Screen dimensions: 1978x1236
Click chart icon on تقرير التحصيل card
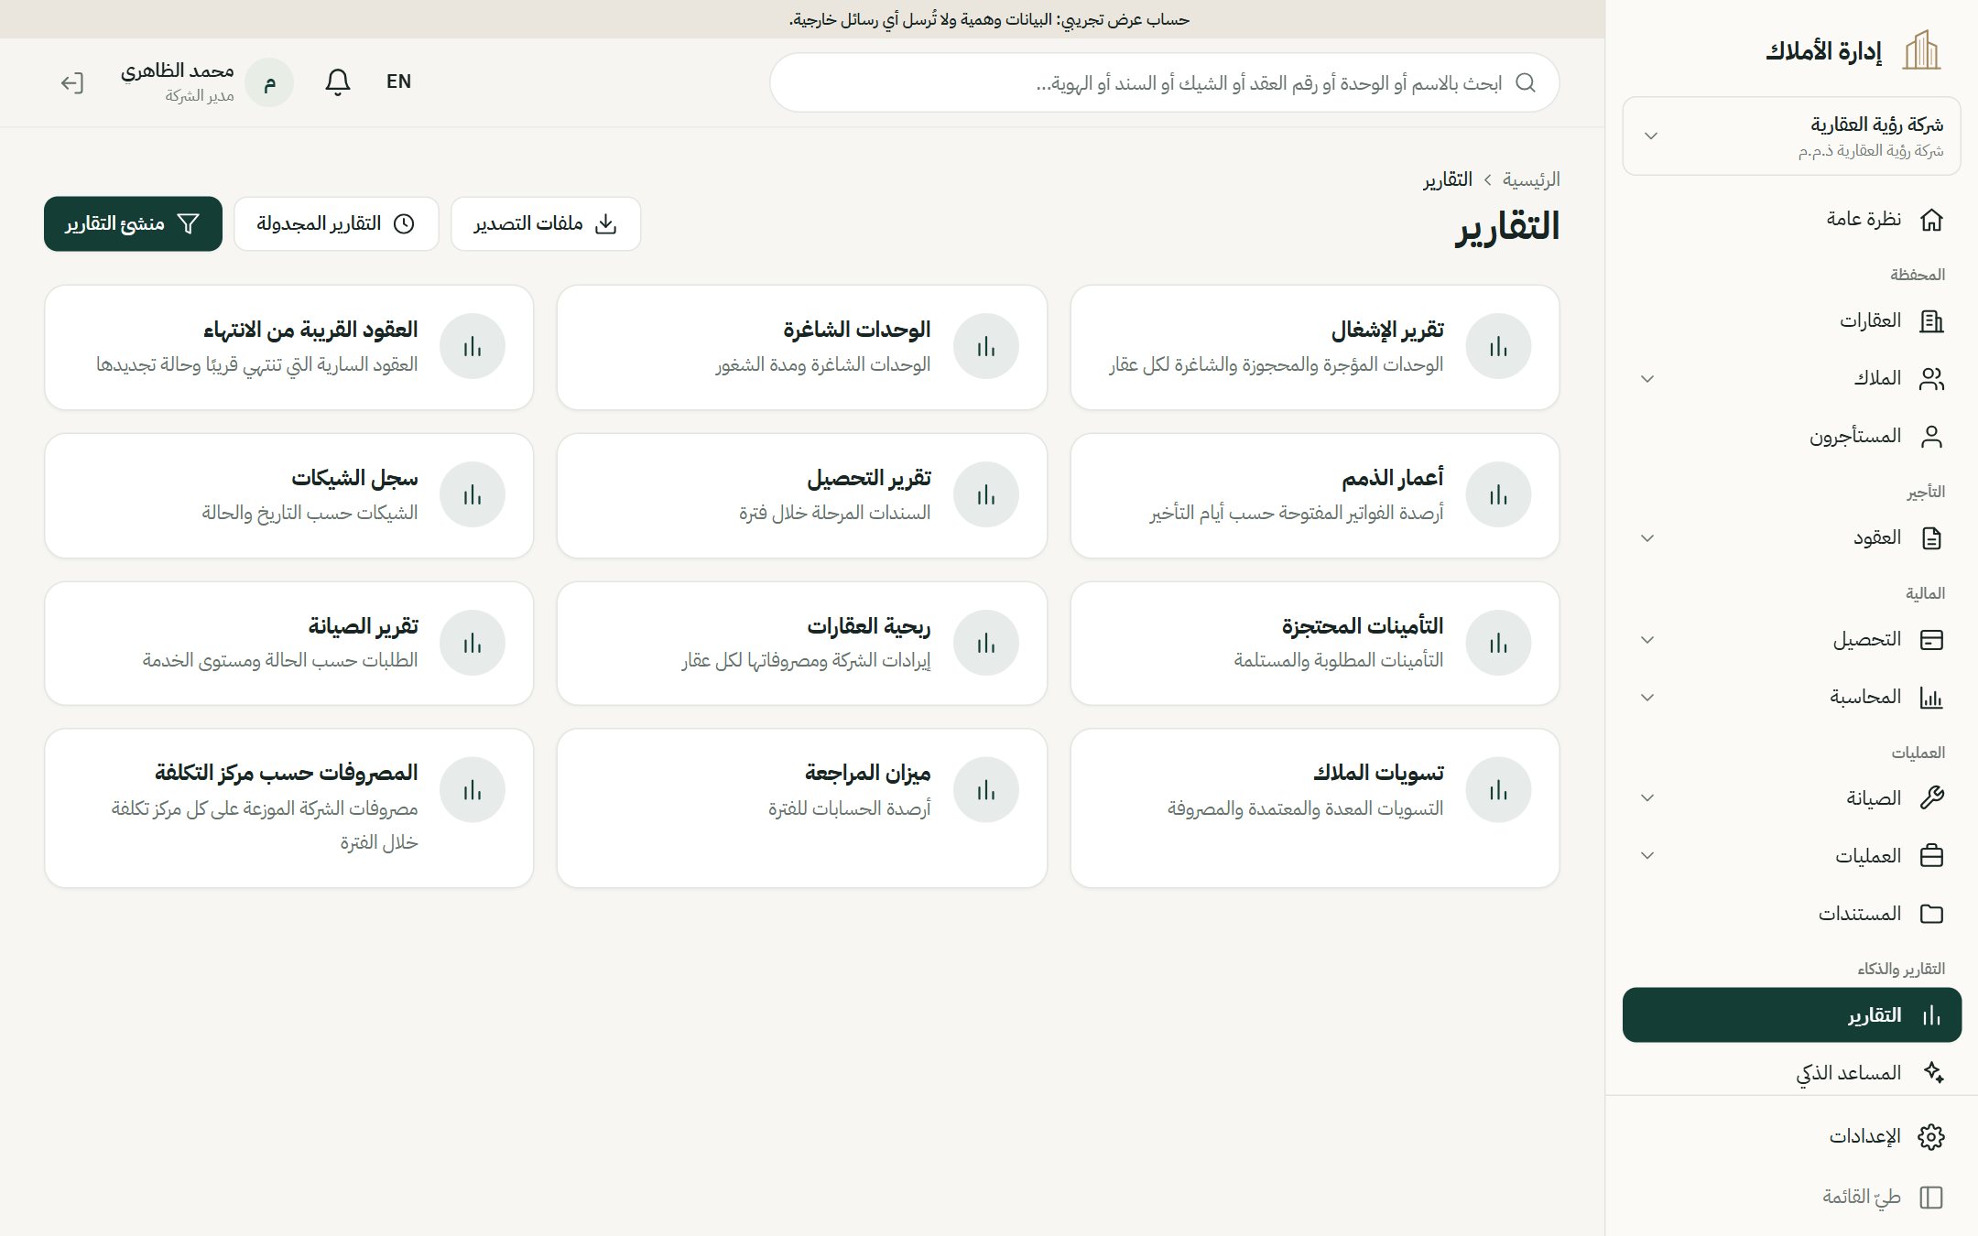point(986,495)
